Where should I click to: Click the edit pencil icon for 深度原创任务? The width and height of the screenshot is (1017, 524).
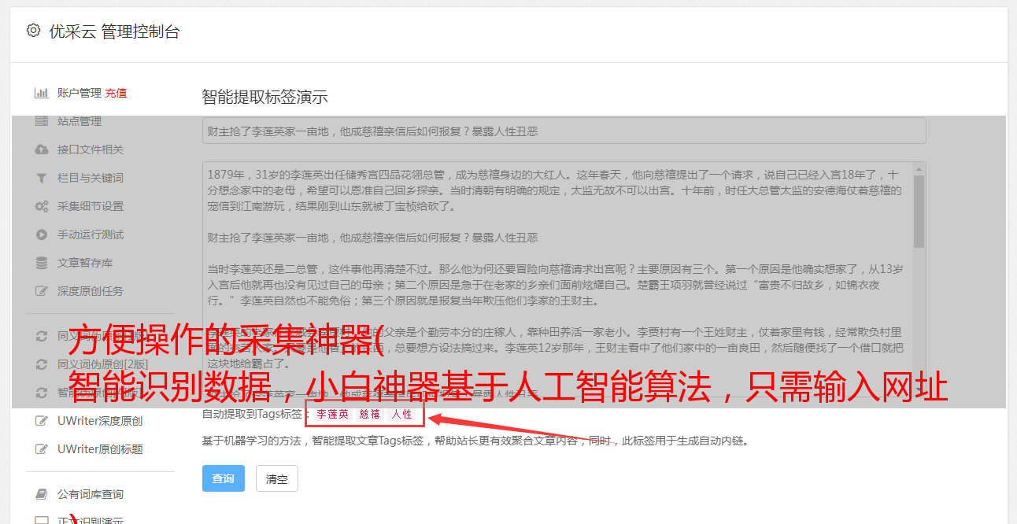[x=41, y=291]
